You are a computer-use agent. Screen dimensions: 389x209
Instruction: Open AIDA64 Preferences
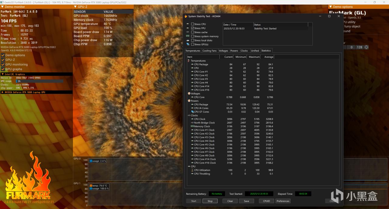click(x=283, y=201)
